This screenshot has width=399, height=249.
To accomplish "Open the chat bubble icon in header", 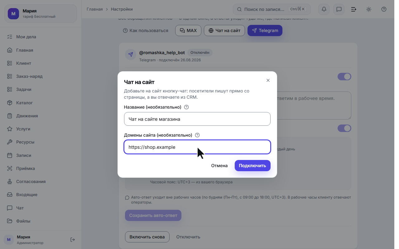I will point(339,9).
